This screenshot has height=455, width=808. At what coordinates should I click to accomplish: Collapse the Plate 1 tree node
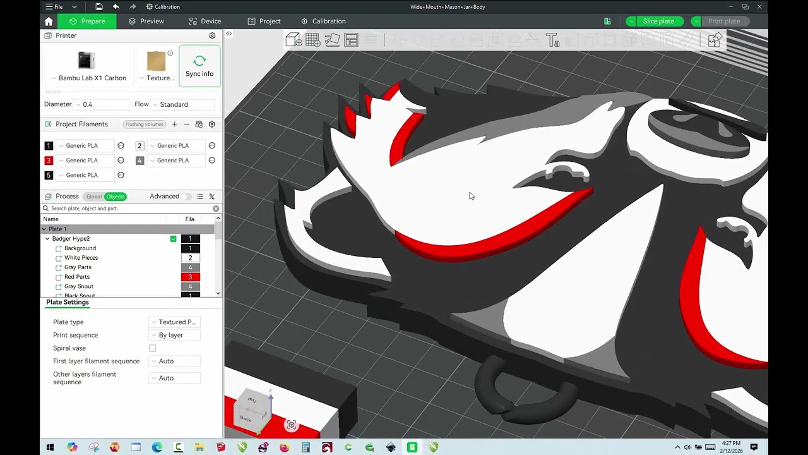(44, 229)
